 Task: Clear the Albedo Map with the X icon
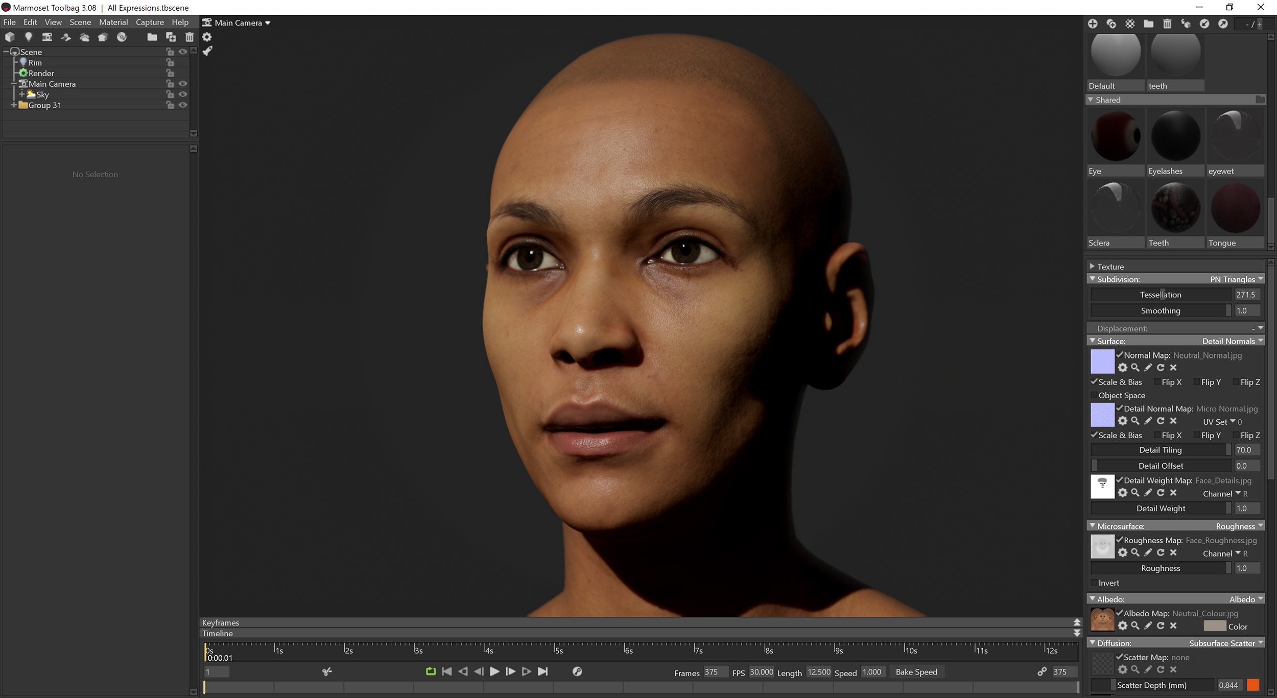(x=1173, y=625)
